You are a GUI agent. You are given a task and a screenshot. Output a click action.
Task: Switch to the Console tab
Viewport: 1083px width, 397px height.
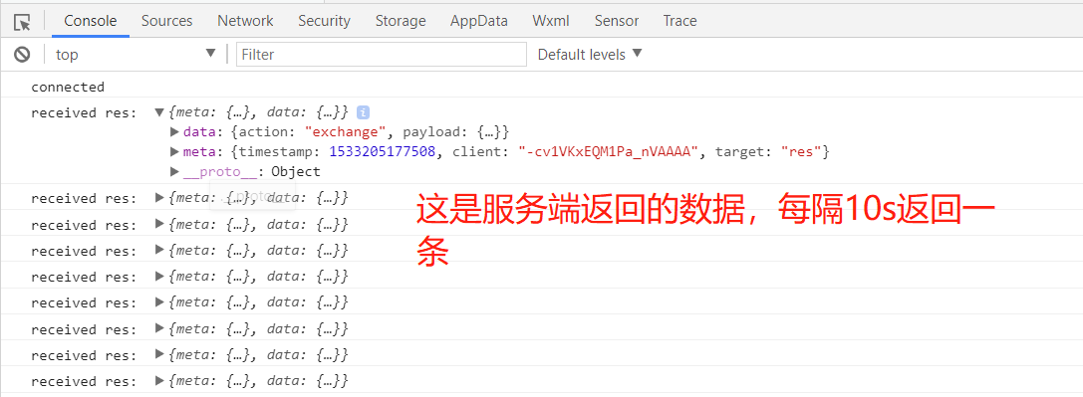pos(91,21)
